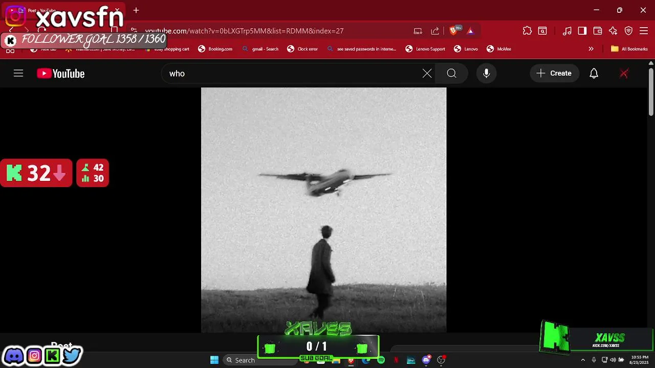Open the see saved passwords bookmark
655x368 pixels.
(x=362, y=49)
